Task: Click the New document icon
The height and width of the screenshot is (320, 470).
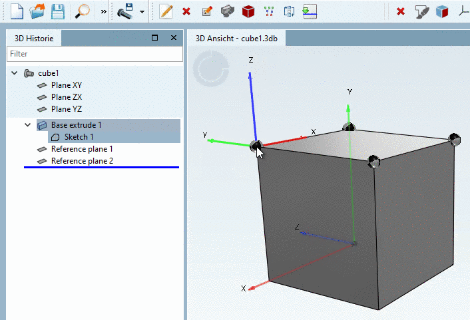Action: click(x=17, y=11)
